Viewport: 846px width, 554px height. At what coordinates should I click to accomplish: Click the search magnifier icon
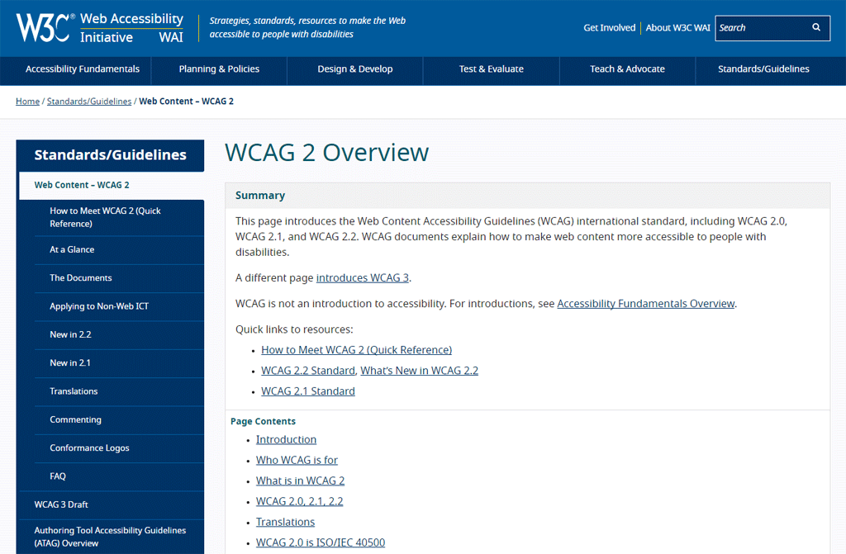[x=816, y=27]
